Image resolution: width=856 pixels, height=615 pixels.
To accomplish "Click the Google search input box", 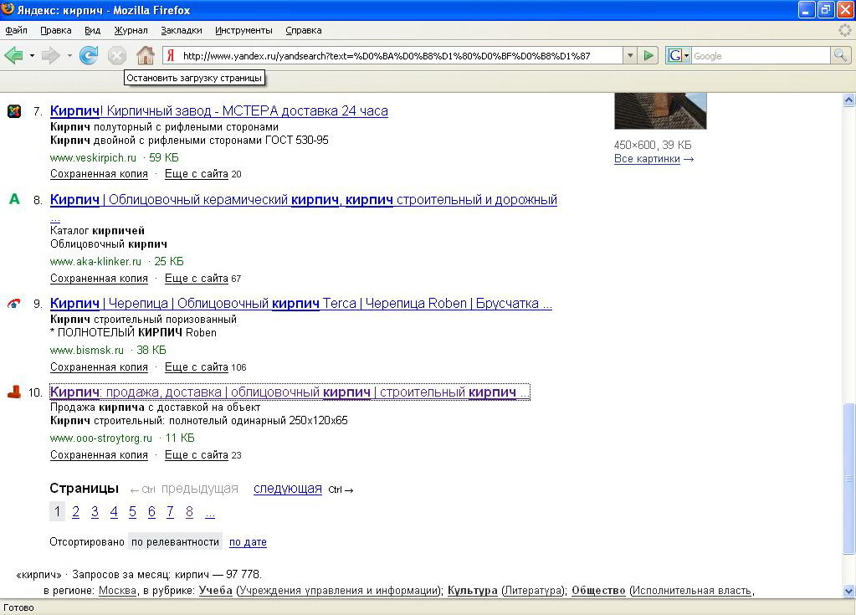I will [761, 56].
